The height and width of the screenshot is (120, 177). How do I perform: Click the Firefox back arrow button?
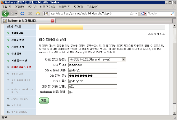(5, 14)
